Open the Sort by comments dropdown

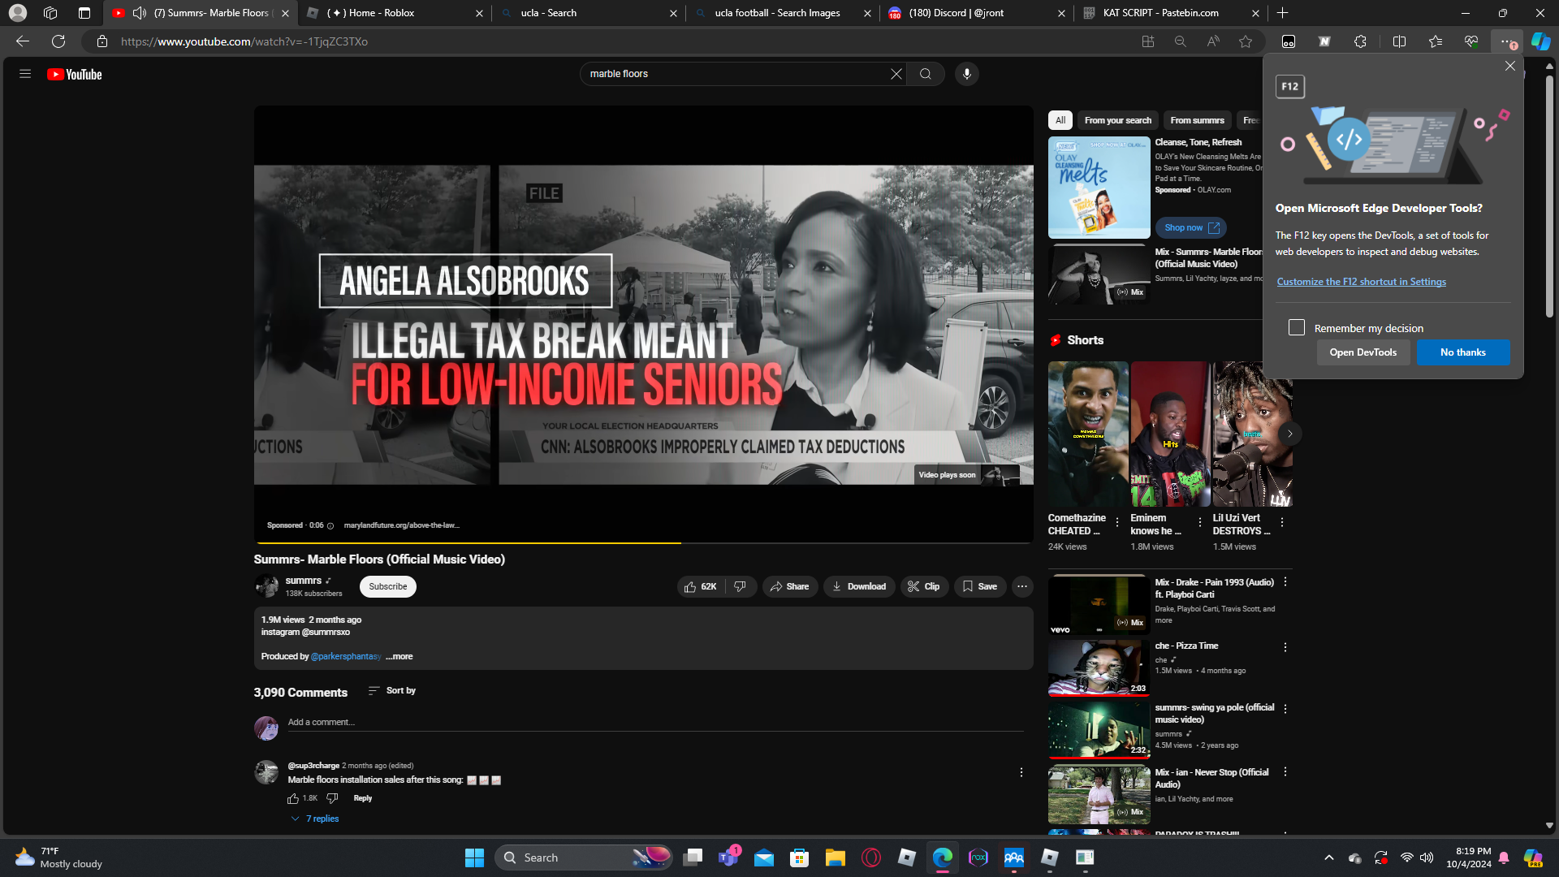point(391,690)
